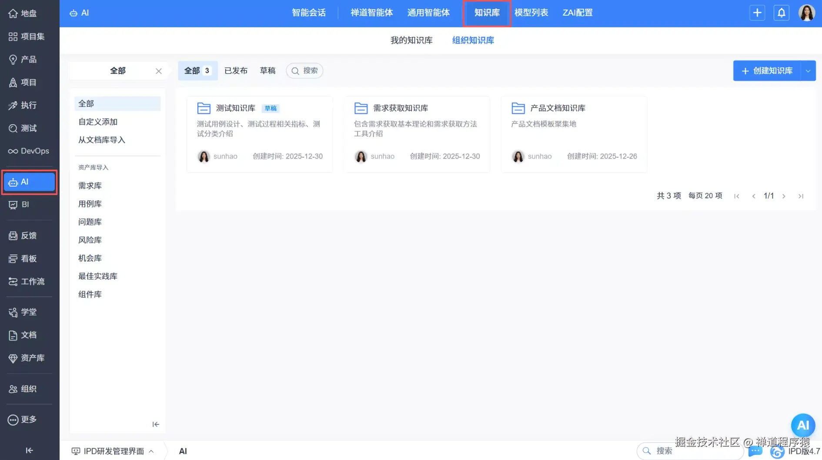The width and height of the screenshot is (822, 460).
Task: Go to the next page
Action: click(784, 196)
